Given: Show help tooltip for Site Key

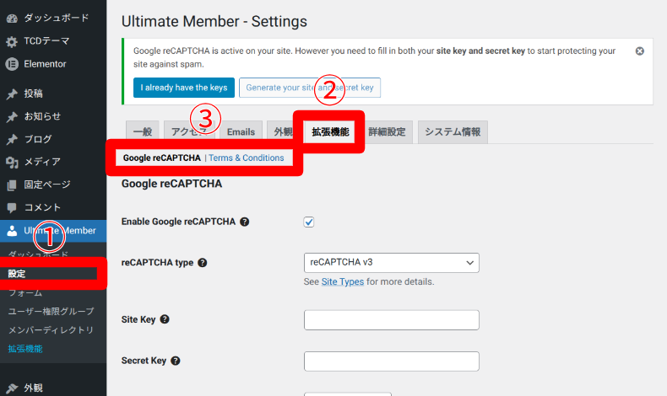Looking at the screenshot, I should 165,319.
